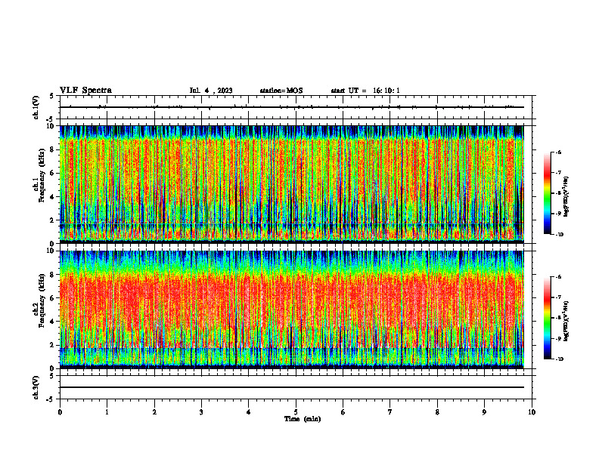Click the 'Time (min)' x-axis label
Image resolution: width=599 pixels, height=462 pixels.
click(303, 419)
